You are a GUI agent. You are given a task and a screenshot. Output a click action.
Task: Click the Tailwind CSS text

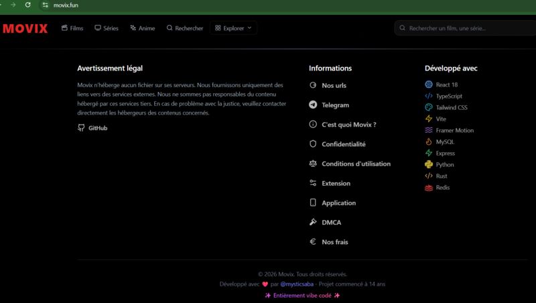tap(452, 107)
